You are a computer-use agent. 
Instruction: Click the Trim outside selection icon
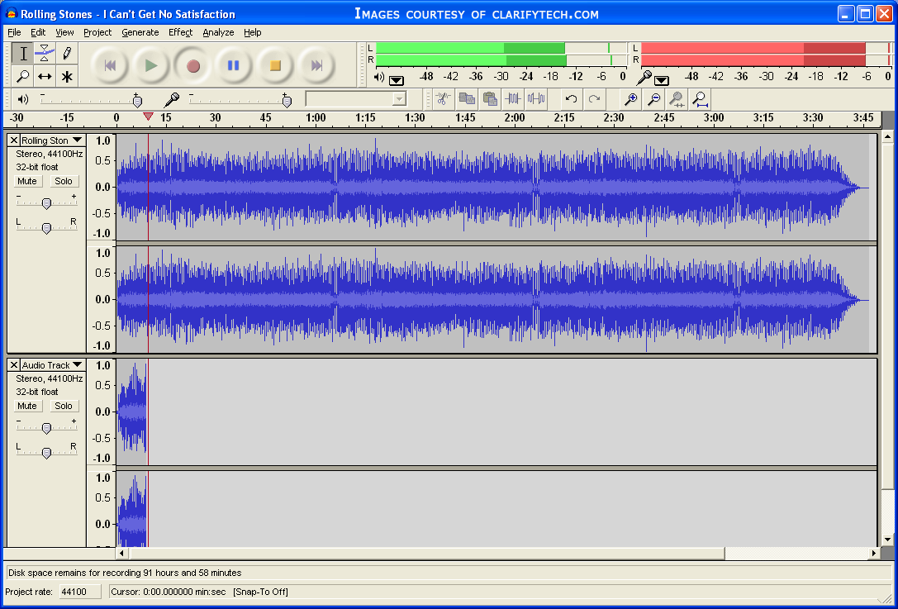click(x=512, y=99)
